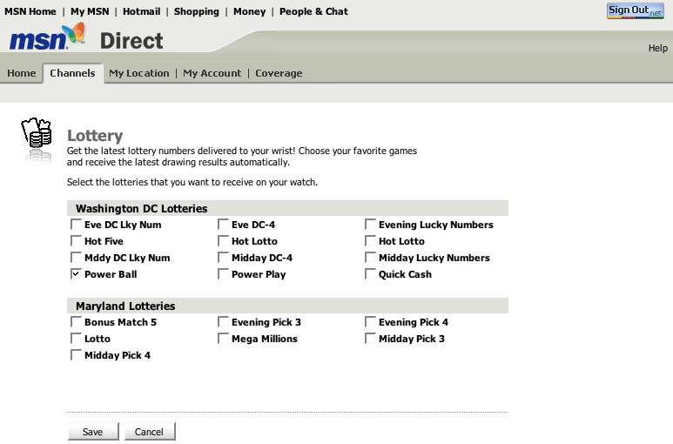Click the Lottery page title

pos(95,136)
